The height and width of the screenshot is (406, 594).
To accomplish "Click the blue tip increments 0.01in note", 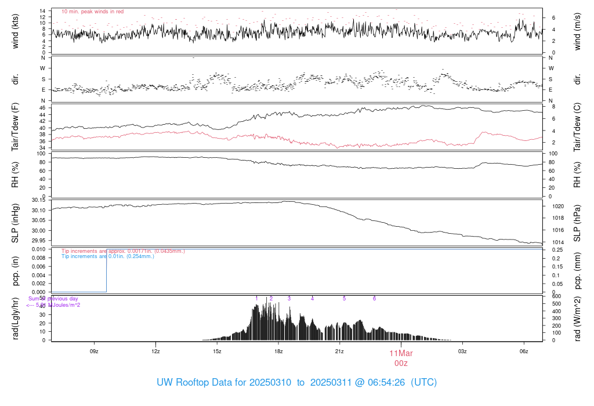I will pos(107,256).
